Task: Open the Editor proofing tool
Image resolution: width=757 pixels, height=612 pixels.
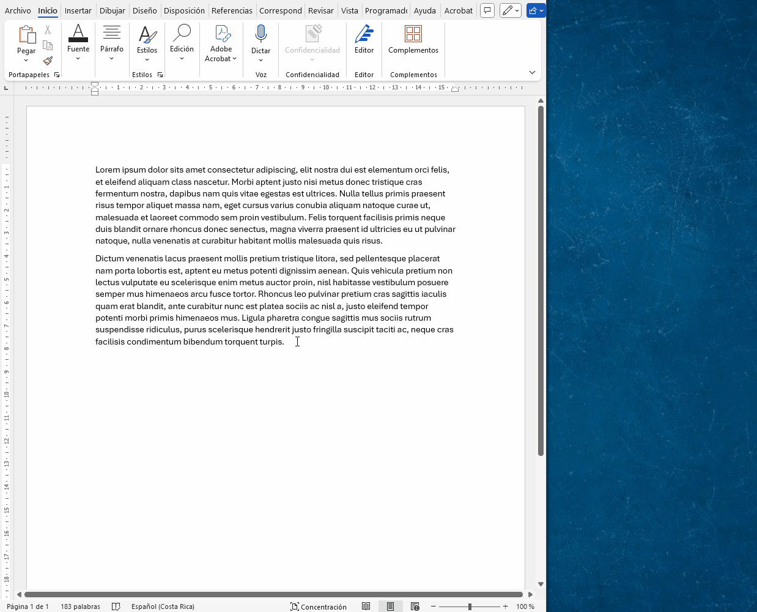Action: (x=364, y=39)
